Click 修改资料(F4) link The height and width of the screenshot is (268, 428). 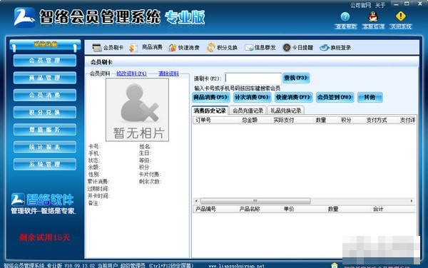click(131, 73)
